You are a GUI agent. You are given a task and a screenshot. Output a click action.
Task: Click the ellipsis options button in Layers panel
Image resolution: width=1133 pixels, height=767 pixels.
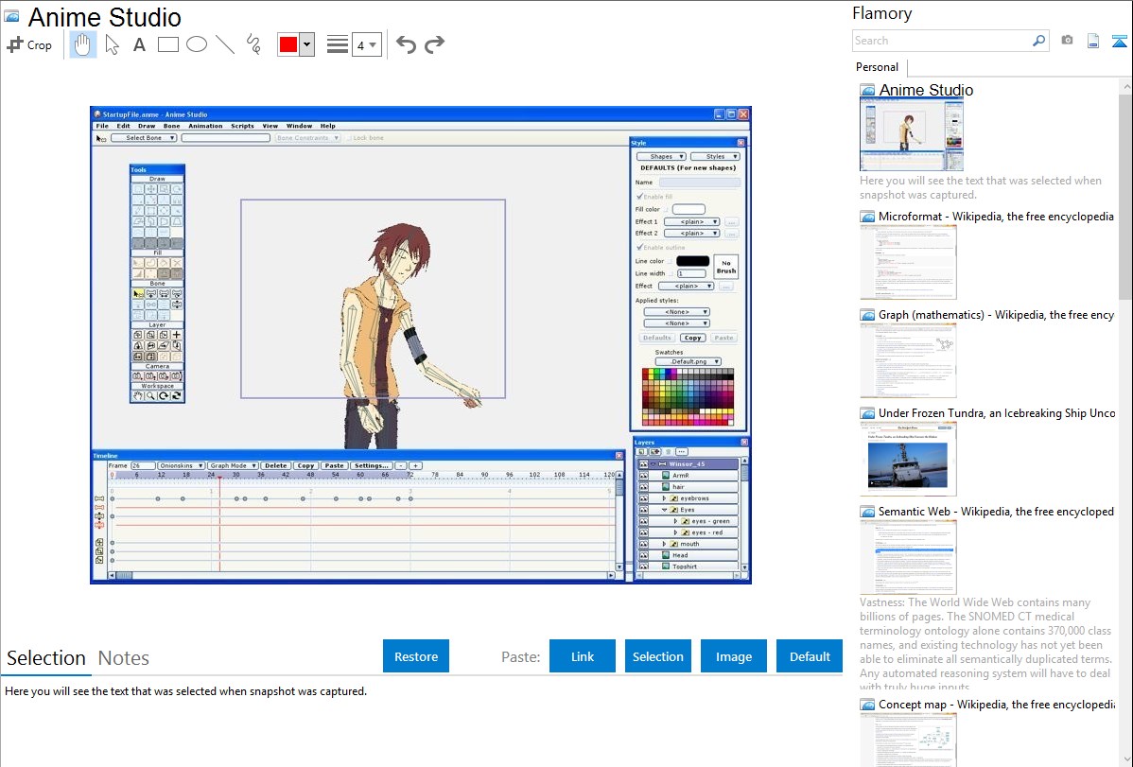tap(681, 452)
